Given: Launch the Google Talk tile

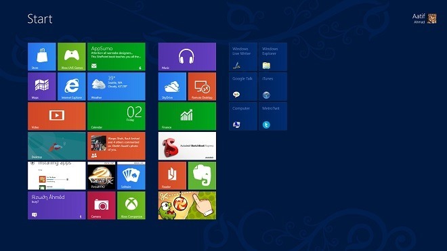Looking at the screenshot, I should (243, 87).
